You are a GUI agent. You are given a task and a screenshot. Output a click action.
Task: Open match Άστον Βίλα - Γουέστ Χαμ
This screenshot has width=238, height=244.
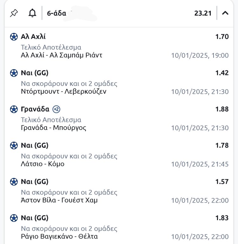click(59, 200)
